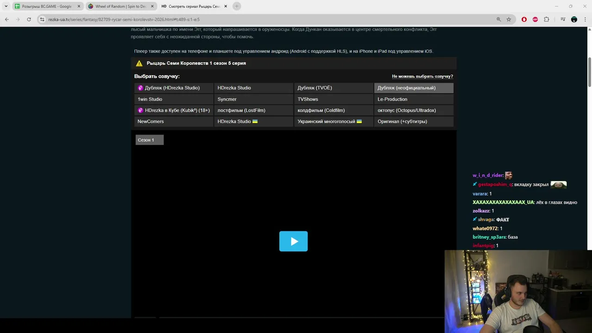
Task: Open the Chrome profile avatar
Action: coord(574,19)
